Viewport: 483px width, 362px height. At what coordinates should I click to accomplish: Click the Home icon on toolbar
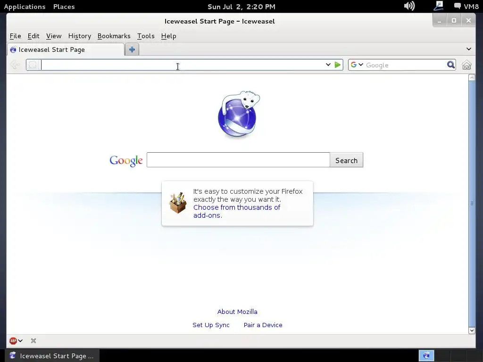tap(466, 65)
